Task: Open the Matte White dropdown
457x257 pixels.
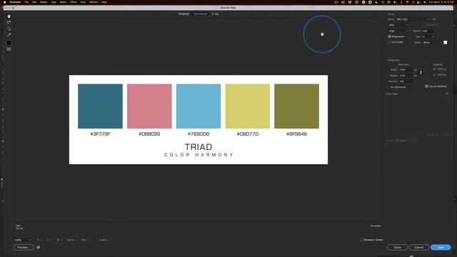Action: coord(432,43)
